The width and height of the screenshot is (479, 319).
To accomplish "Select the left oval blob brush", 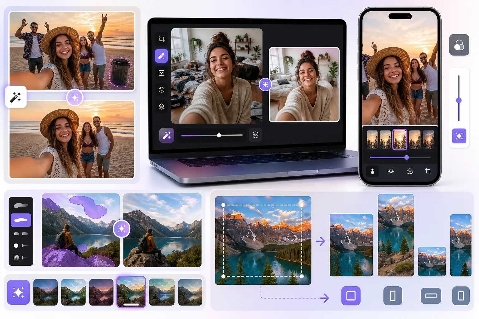I will point(17,233).
